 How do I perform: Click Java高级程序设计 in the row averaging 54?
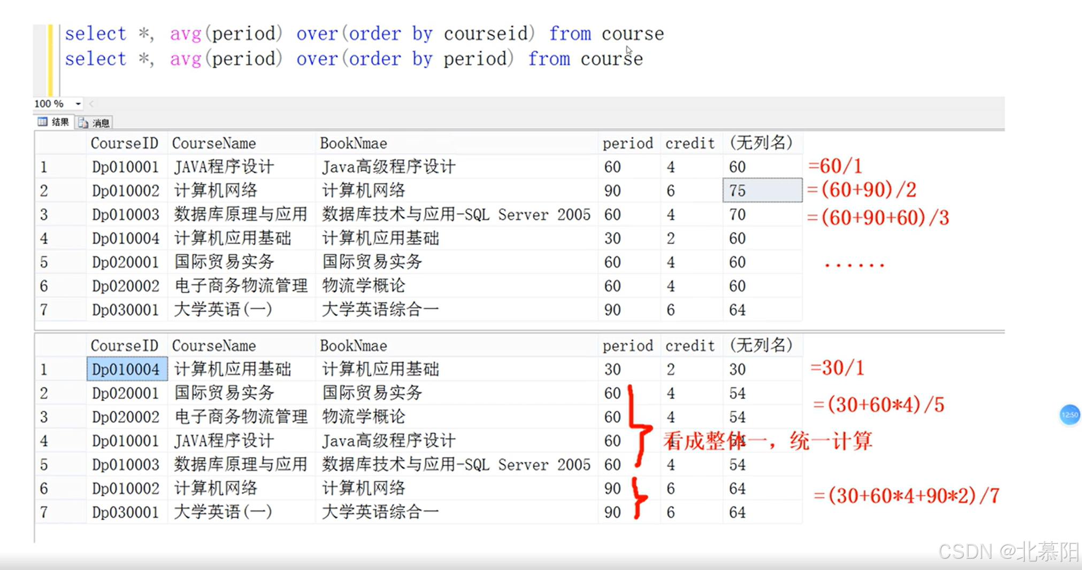point(456,441)
